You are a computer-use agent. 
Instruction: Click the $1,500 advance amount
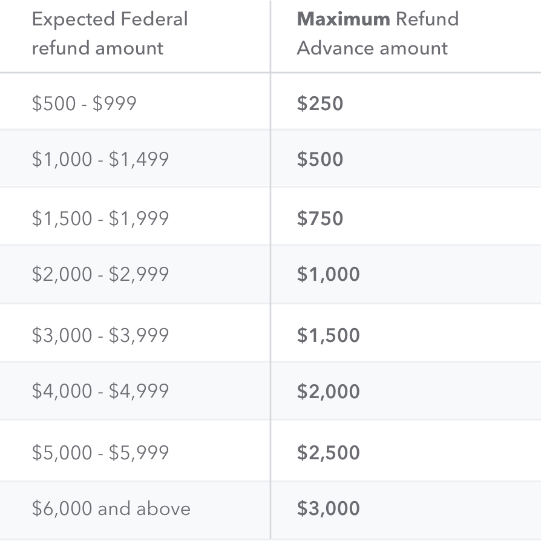tap(328, 335)
